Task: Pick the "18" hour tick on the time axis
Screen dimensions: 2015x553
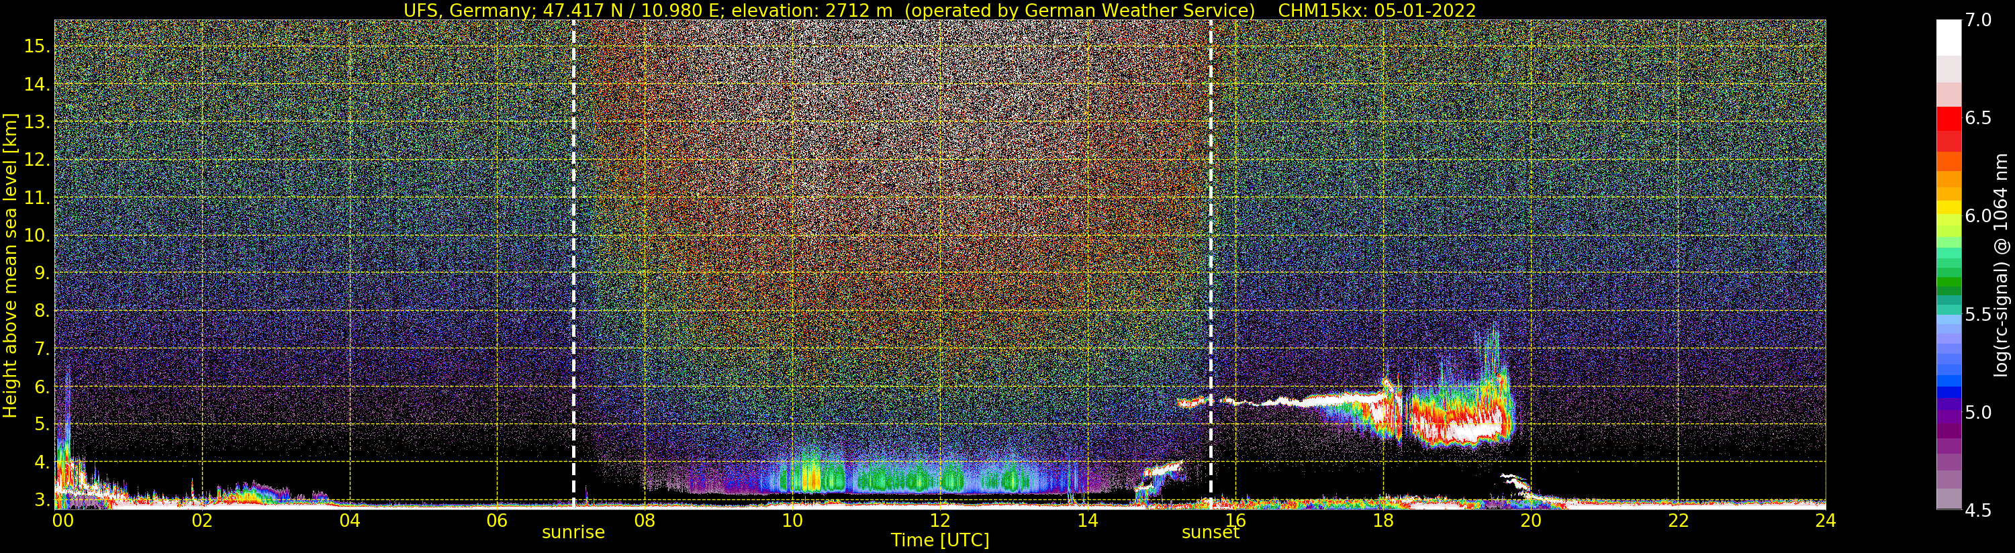Action: pos(1383,520)
